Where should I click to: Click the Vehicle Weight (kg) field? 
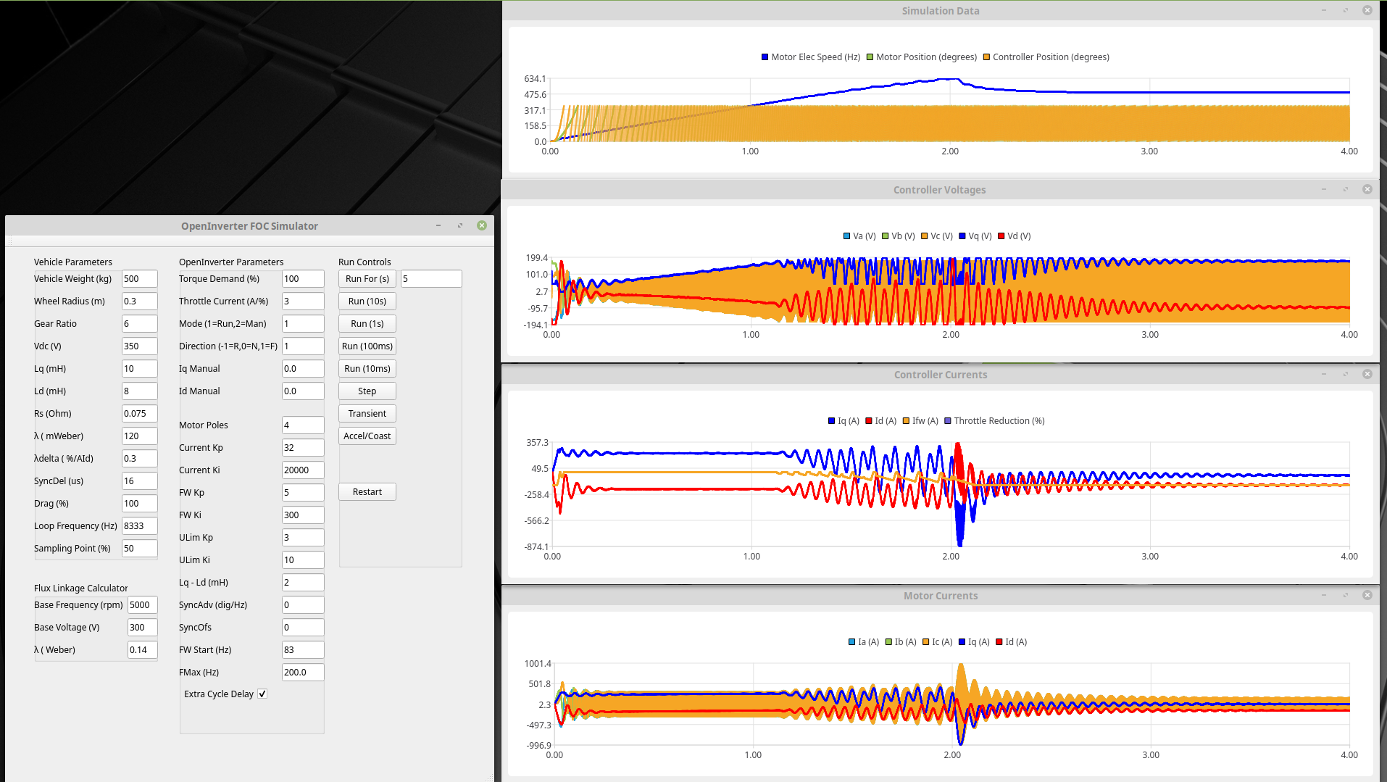point(139,279)
